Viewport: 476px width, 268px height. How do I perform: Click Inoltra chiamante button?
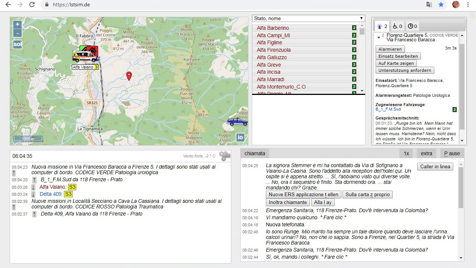tap(288, 202)
